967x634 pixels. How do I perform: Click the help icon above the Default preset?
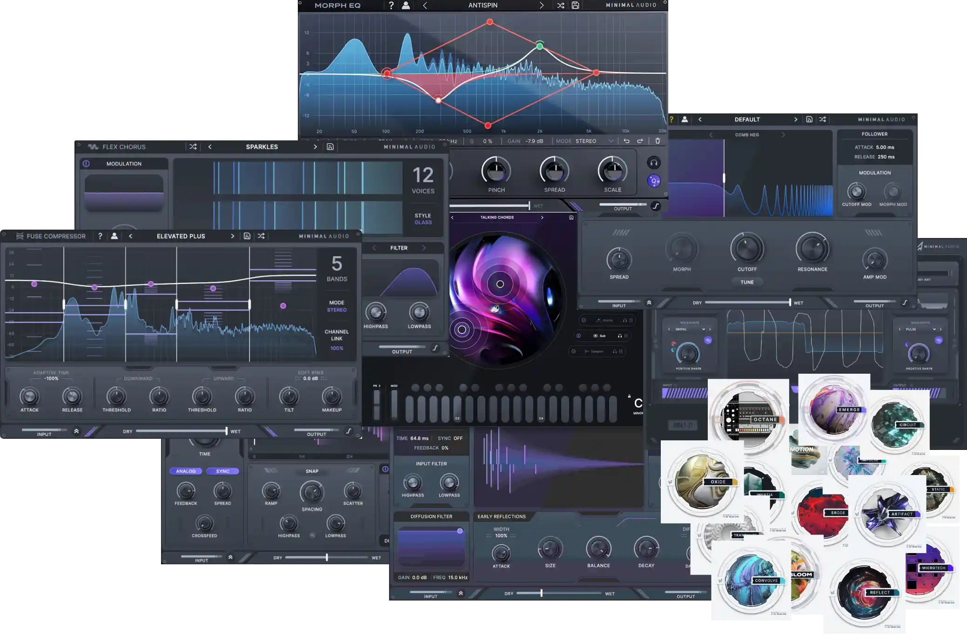click(671, 119)
